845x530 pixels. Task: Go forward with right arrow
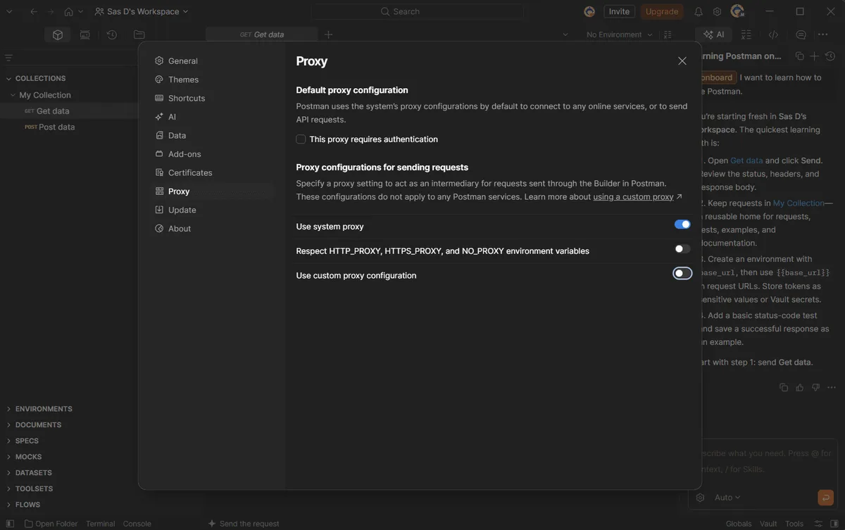(x=50, y=11)
